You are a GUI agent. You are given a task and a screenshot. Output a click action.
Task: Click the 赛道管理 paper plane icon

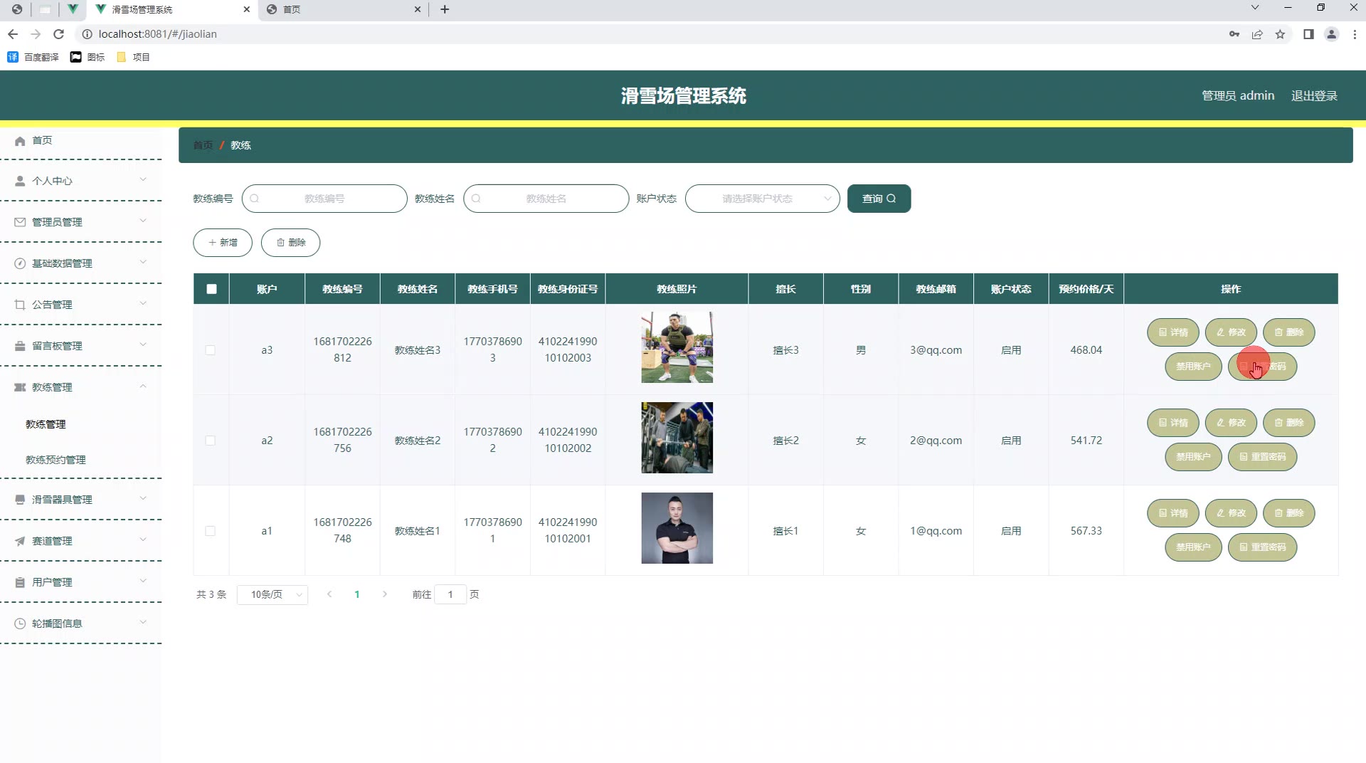(x=20, y=541)
